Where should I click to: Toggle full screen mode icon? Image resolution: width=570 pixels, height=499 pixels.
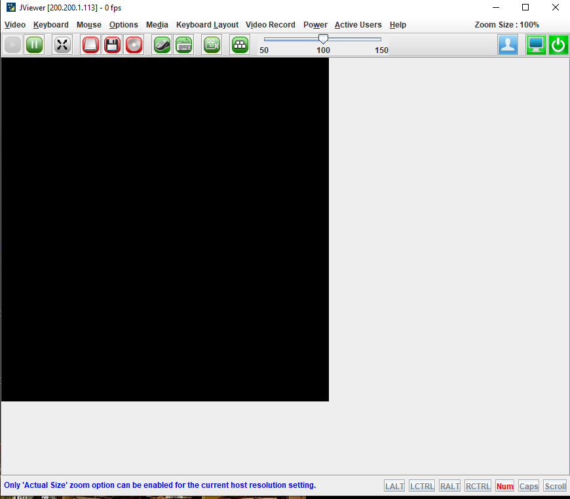[62, 45]
